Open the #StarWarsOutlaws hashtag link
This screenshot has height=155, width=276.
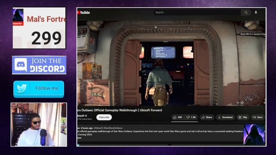(x=113, y=128)
